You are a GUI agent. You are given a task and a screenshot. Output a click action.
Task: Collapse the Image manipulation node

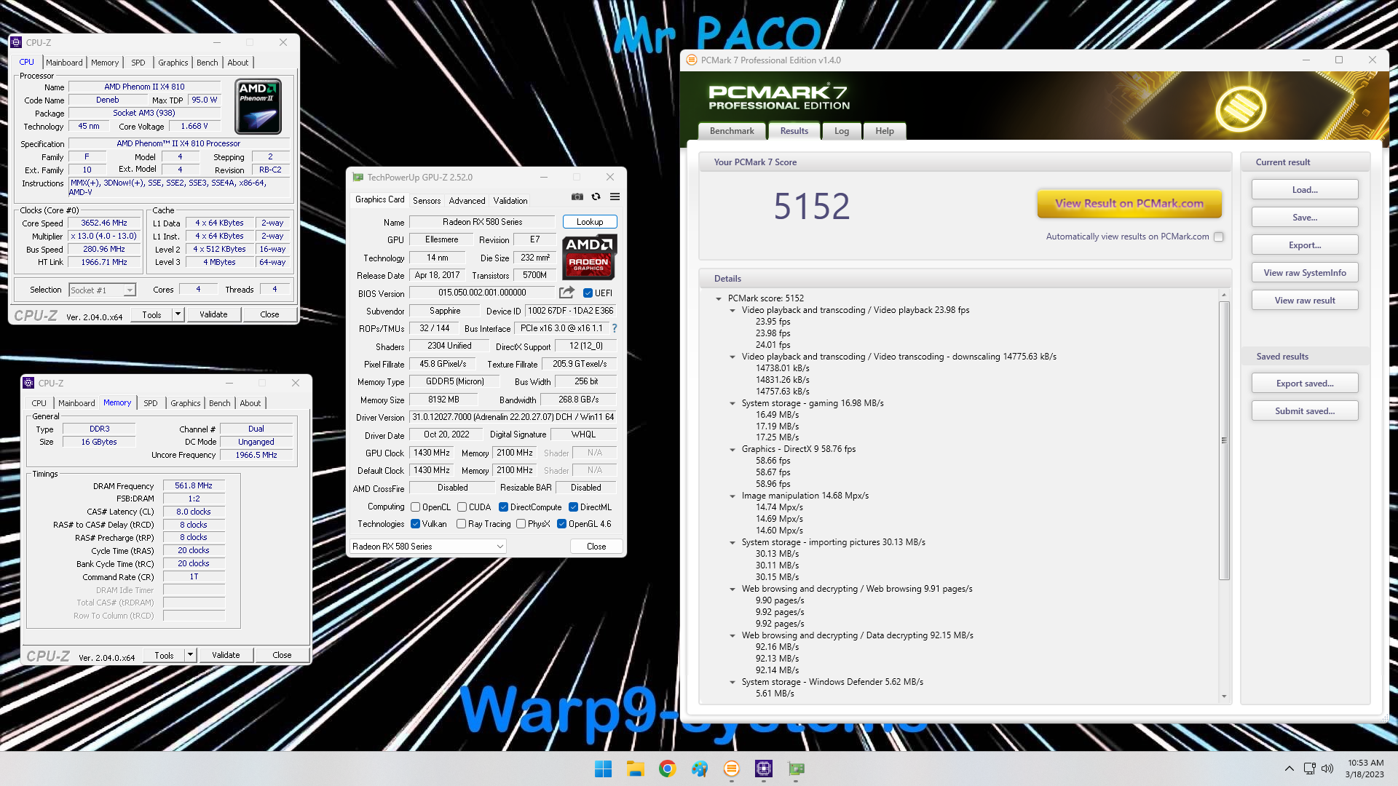tap(732, 496)
